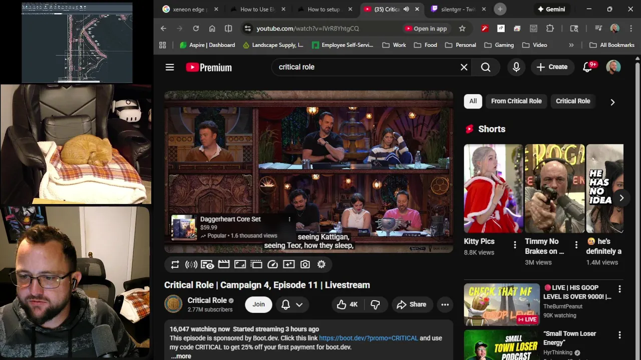
Task: Go to the browser home page
Action: [x=212, y=28]
